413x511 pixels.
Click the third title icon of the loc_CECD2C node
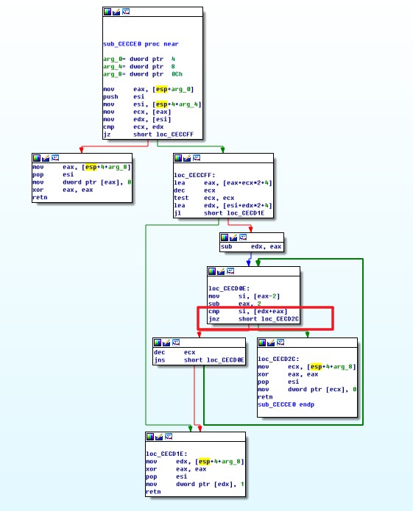280,343
